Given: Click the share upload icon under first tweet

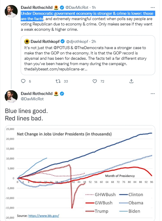Looking at the screenshot, I should tap(131, 81).
